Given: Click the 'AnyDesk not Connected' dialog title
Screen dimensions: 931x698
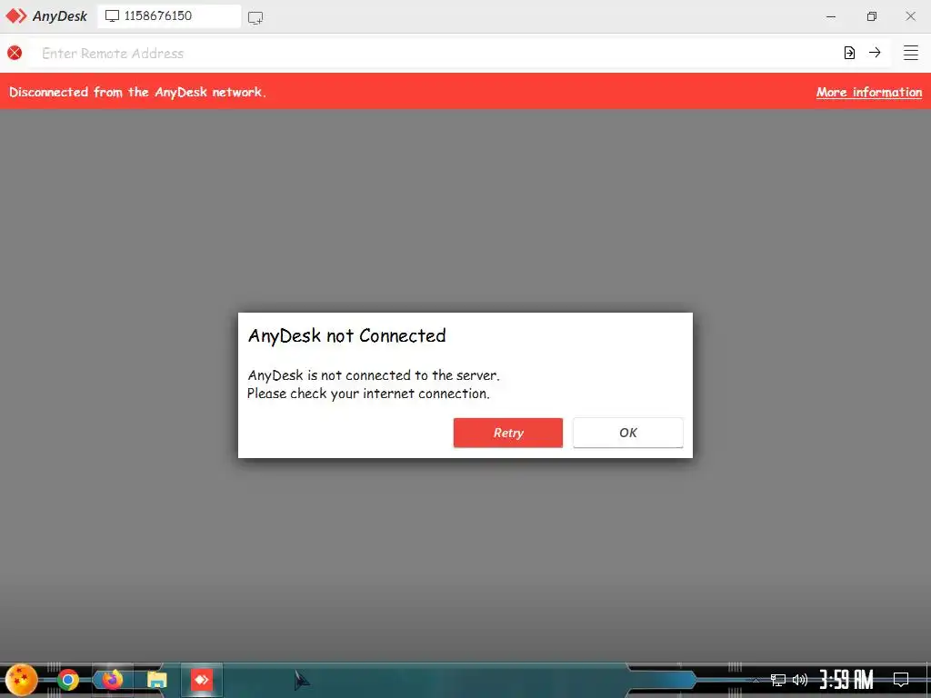Looking at the screenshot, I should (x=346, y=336).
